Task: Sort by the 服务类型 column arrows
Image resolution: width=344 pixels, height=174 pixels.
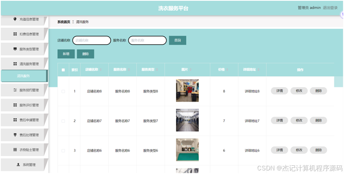Action: pos(157,70)
